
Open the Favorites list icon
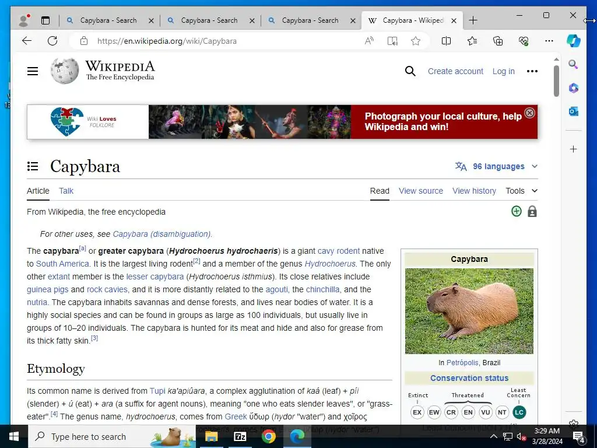(472, 41)
